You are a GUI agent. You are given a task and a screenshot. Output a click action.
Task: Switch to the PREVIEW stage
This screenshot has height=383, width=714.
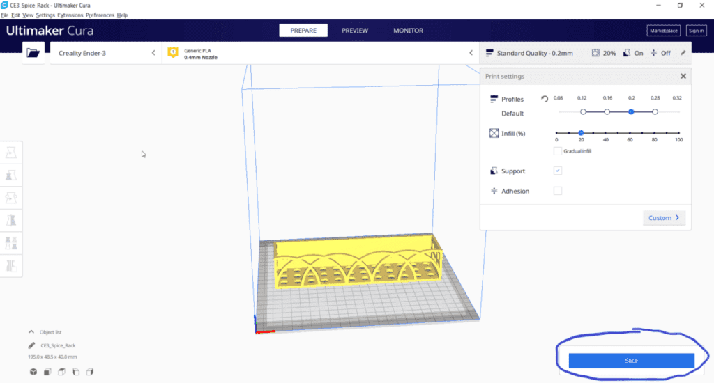[355, 31]
